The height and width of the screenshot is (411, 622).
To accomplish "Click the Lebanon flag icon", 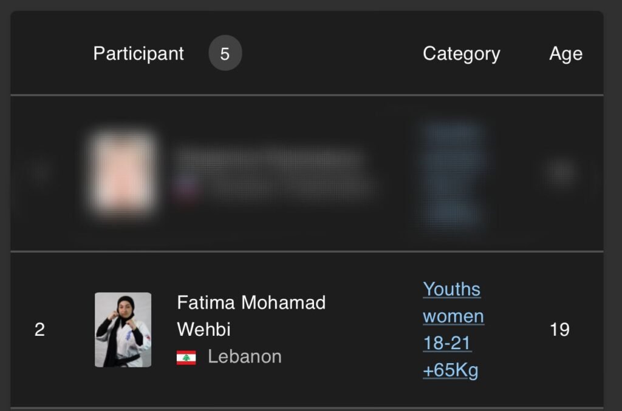I will coord(186,358).
